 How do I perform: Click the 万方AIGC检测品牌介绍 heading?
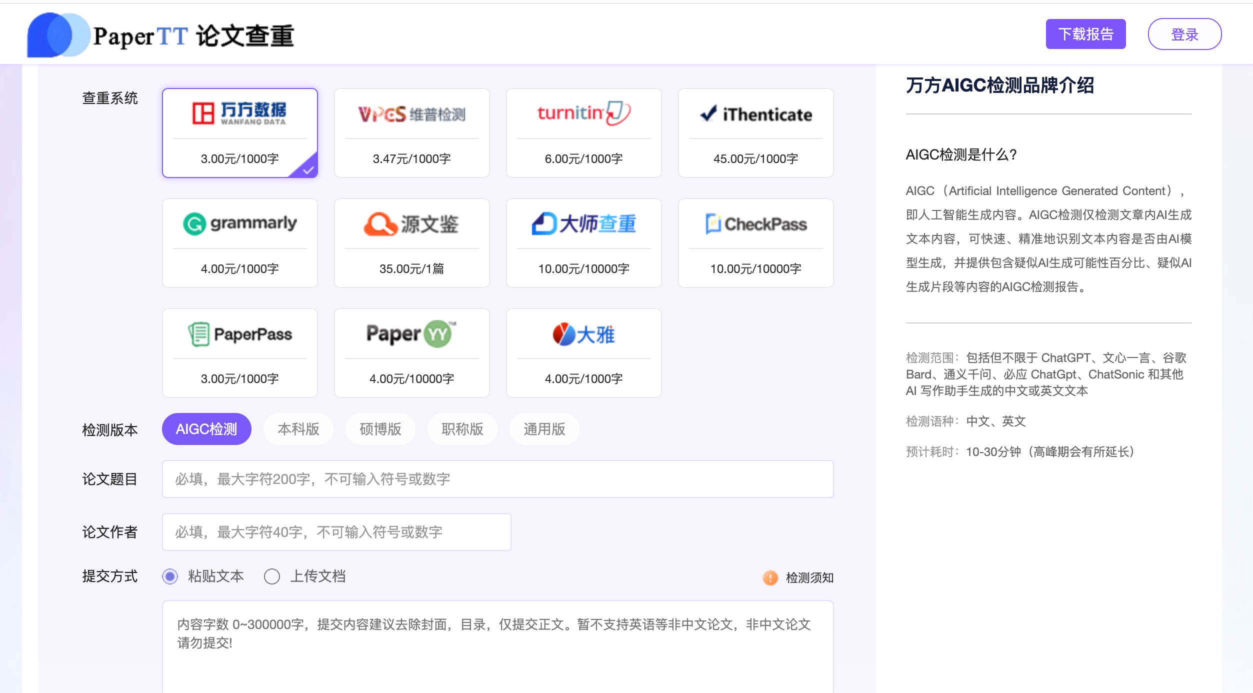click(1000, 85)
